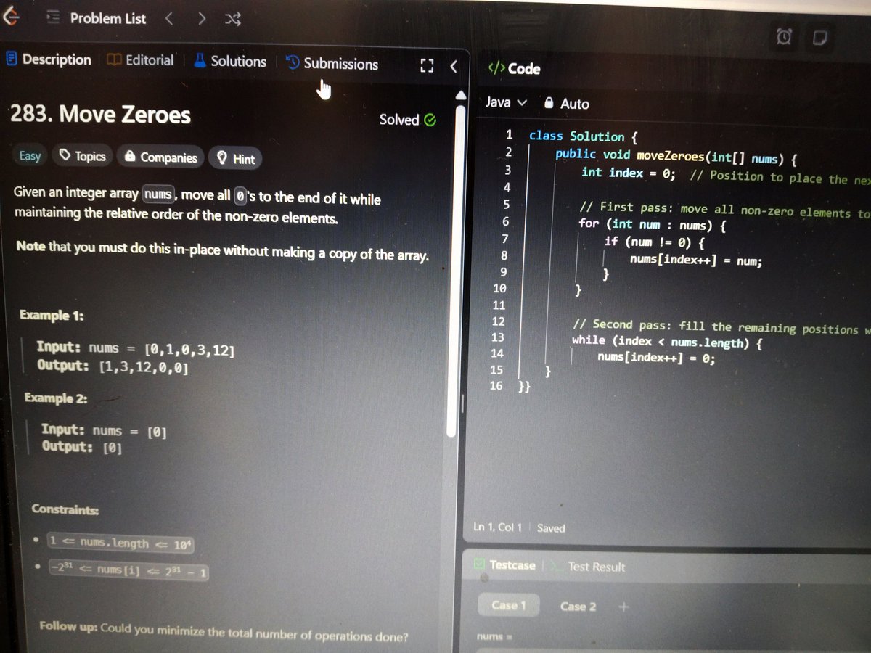This screenshot has height=653, width=871.
Task: Click the Code panel header
Action: tap(515, 69)
